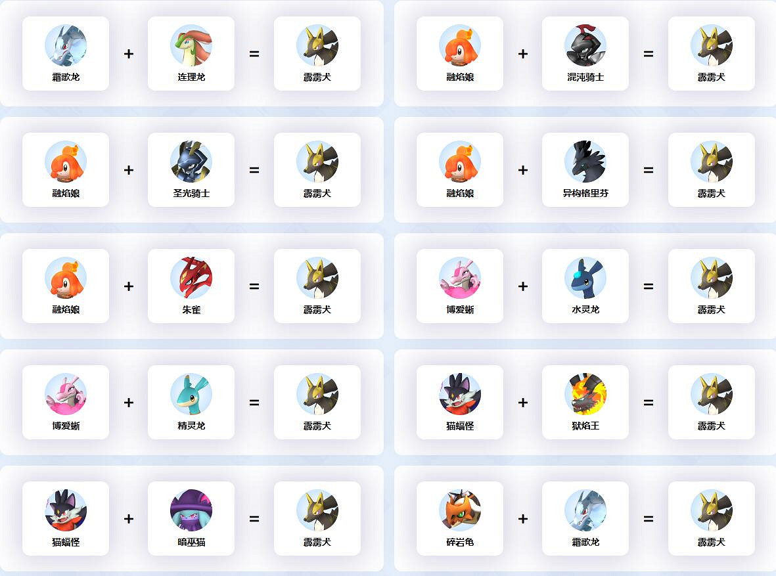Image resolution: width=776 pixels, height=576 pixels.
Task: Choose 融焰娘 paired with 朱雀
Action: coord(66,286)
